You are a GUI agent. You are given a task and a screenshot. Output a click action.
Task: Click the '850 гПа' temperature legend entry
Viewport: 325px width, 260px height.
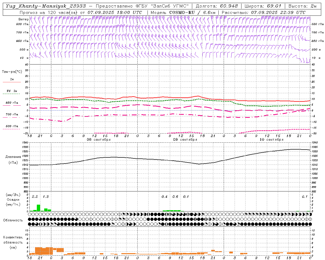coord(12,103)
